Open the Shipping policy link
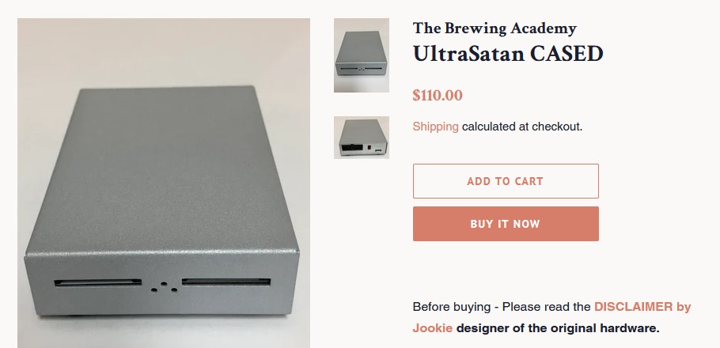Image resolution: width=720 pixels, height=348 pixels. point(435,127)
